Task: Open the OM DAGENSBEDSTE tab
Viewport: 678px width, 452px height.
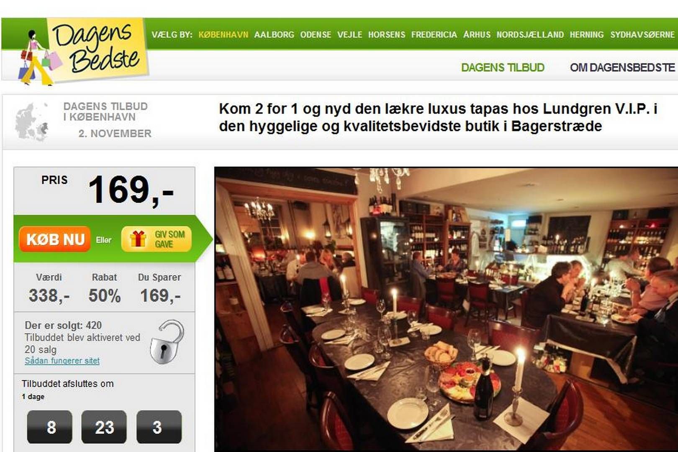Action: click(x=622, y=67)
